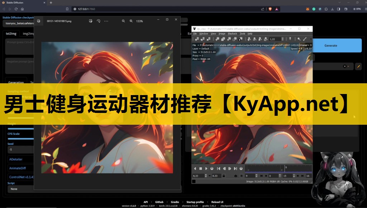Switch to the txt2img tab

pos(11,34)
